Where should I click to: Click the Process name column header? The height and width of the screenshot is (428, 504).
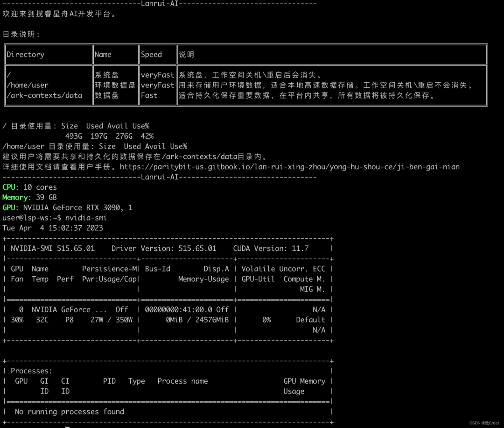tap(182, 381)
